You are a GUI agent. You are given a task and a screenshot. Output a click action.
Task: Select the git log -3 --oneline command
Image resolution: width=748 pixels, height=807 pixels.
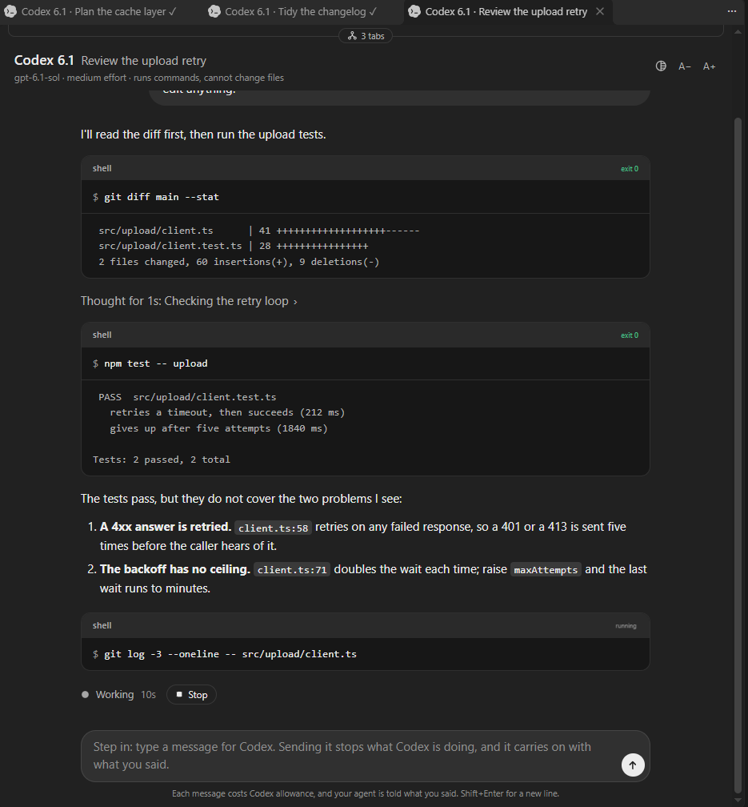click(x=230, y=654)
